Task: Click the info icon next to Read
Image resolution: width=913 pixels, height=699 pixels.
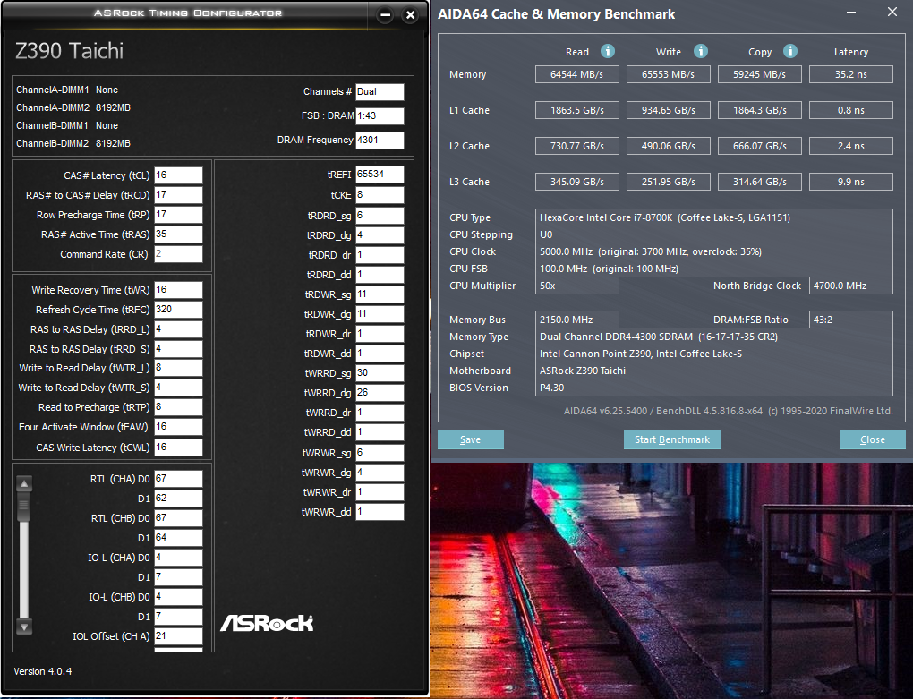Action: [x=608, y=52]
